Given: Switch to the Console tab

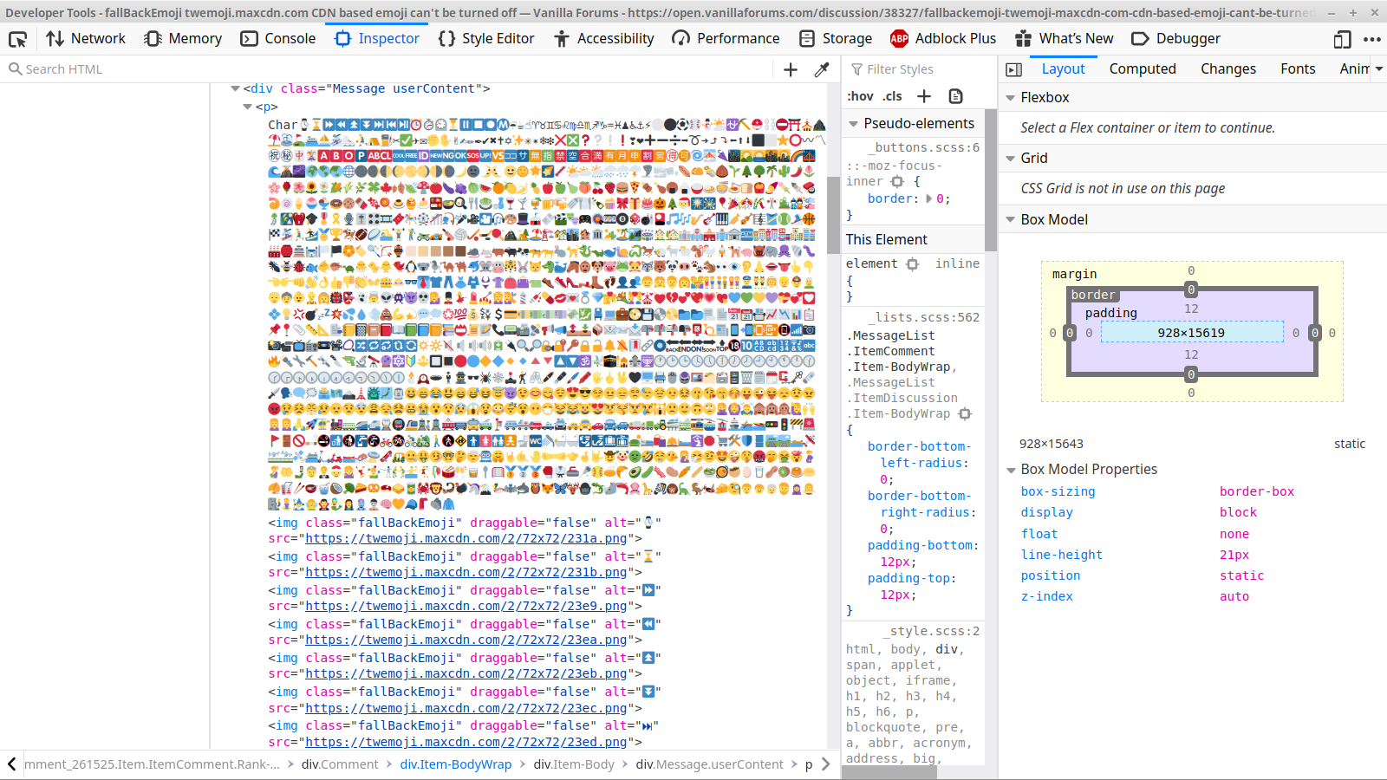Looking at the screenshot, I should click(x=290, y=38).
